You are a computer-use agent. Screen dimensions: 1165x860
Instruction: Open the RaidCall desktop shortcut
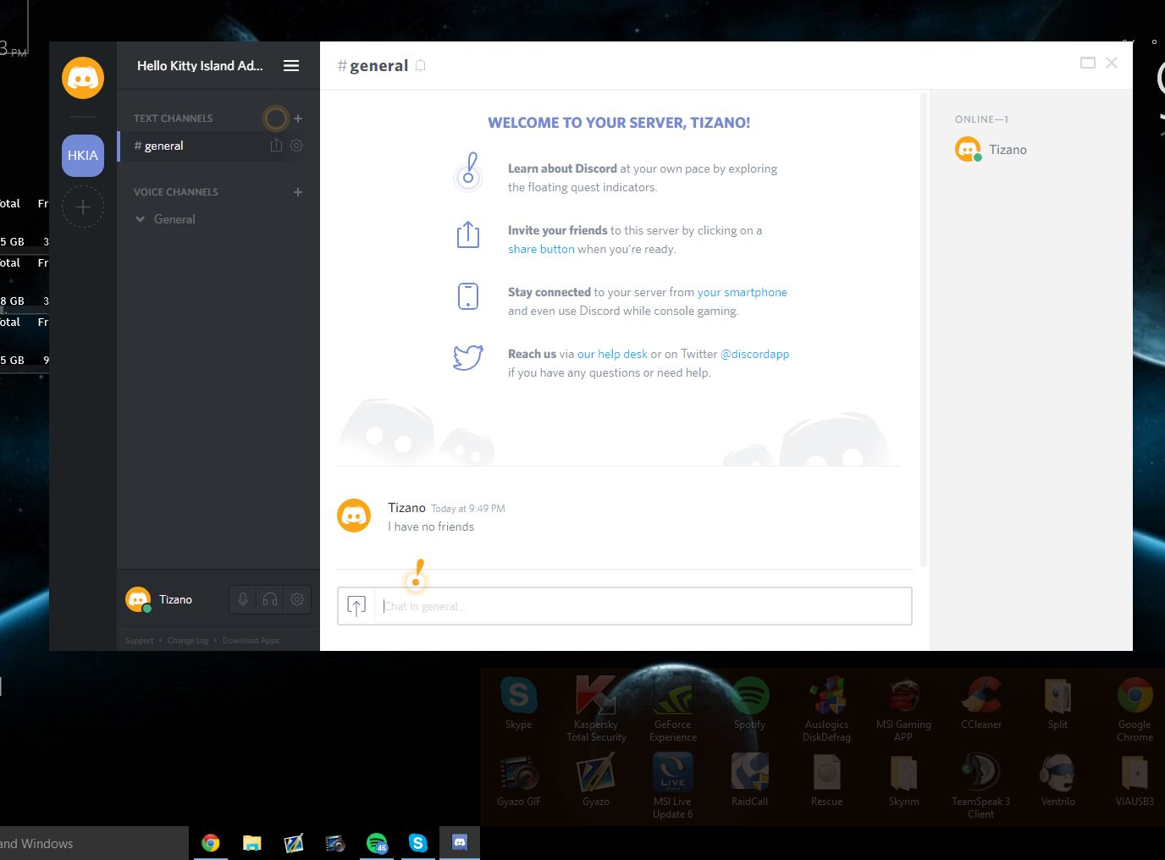click(750, 780)
